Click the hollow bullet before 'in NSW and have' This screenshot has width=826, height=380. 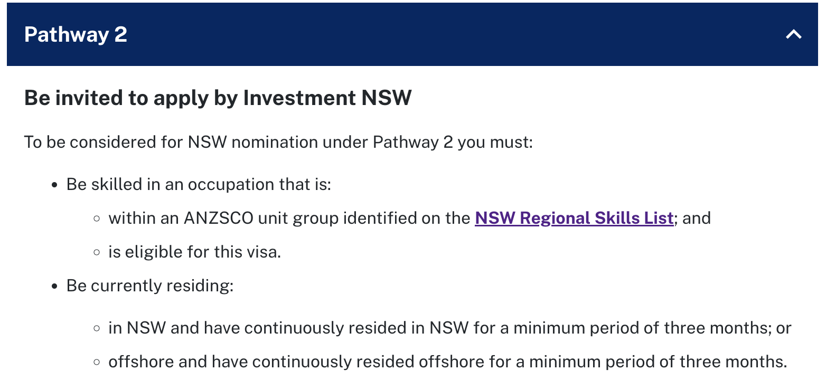coord(96,328)
